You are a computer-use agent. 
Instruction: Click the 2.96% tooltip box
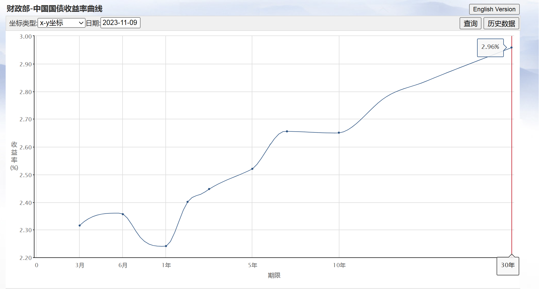coord(490,47)
